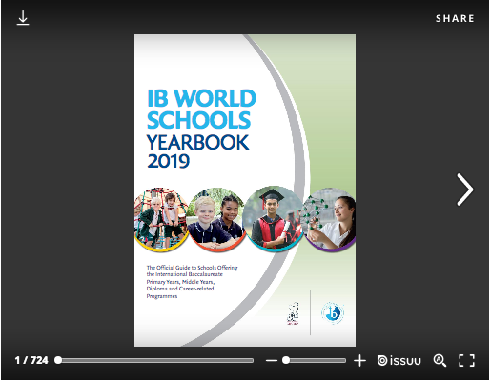Open the issuu logo link
The image size is (491, 380).
pyautogui.click(x=399, y=361)
